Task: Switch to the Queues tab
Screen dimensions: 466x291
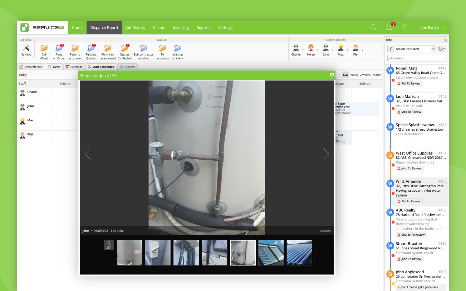Action: pos(127,67)
